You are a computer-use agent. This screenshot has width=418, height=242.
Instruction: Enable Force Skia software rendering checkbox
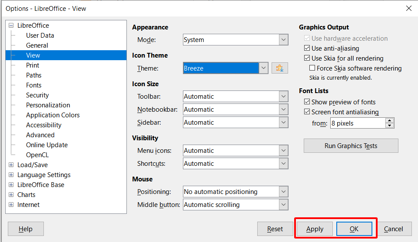click(x=312, y=68)
